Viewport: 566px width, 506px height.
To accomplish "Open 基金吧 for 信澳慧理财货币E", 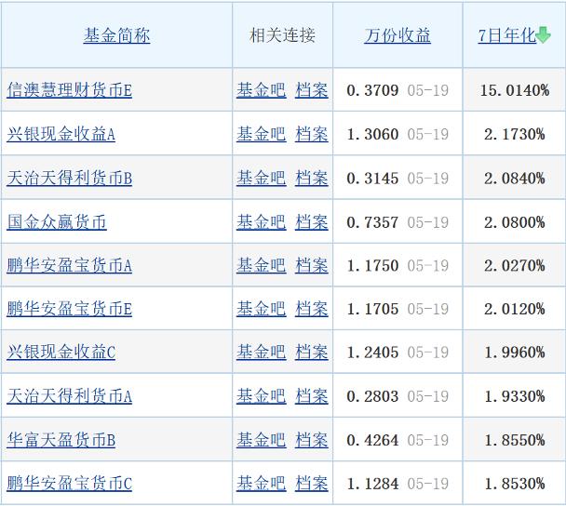I will pyautogui.click(x=262, y=90).
